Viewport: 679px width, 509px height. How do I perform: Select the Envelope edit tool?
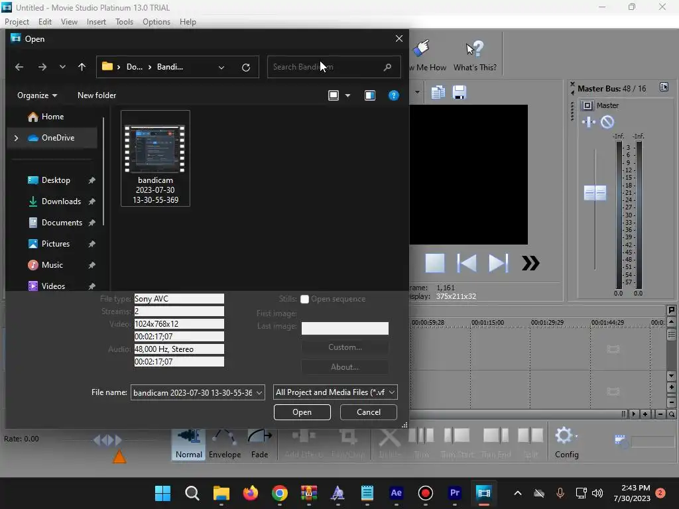pos(225,444)
